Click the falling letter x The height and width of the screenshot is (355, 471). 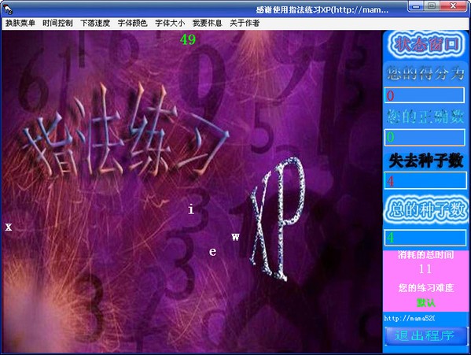9,227
